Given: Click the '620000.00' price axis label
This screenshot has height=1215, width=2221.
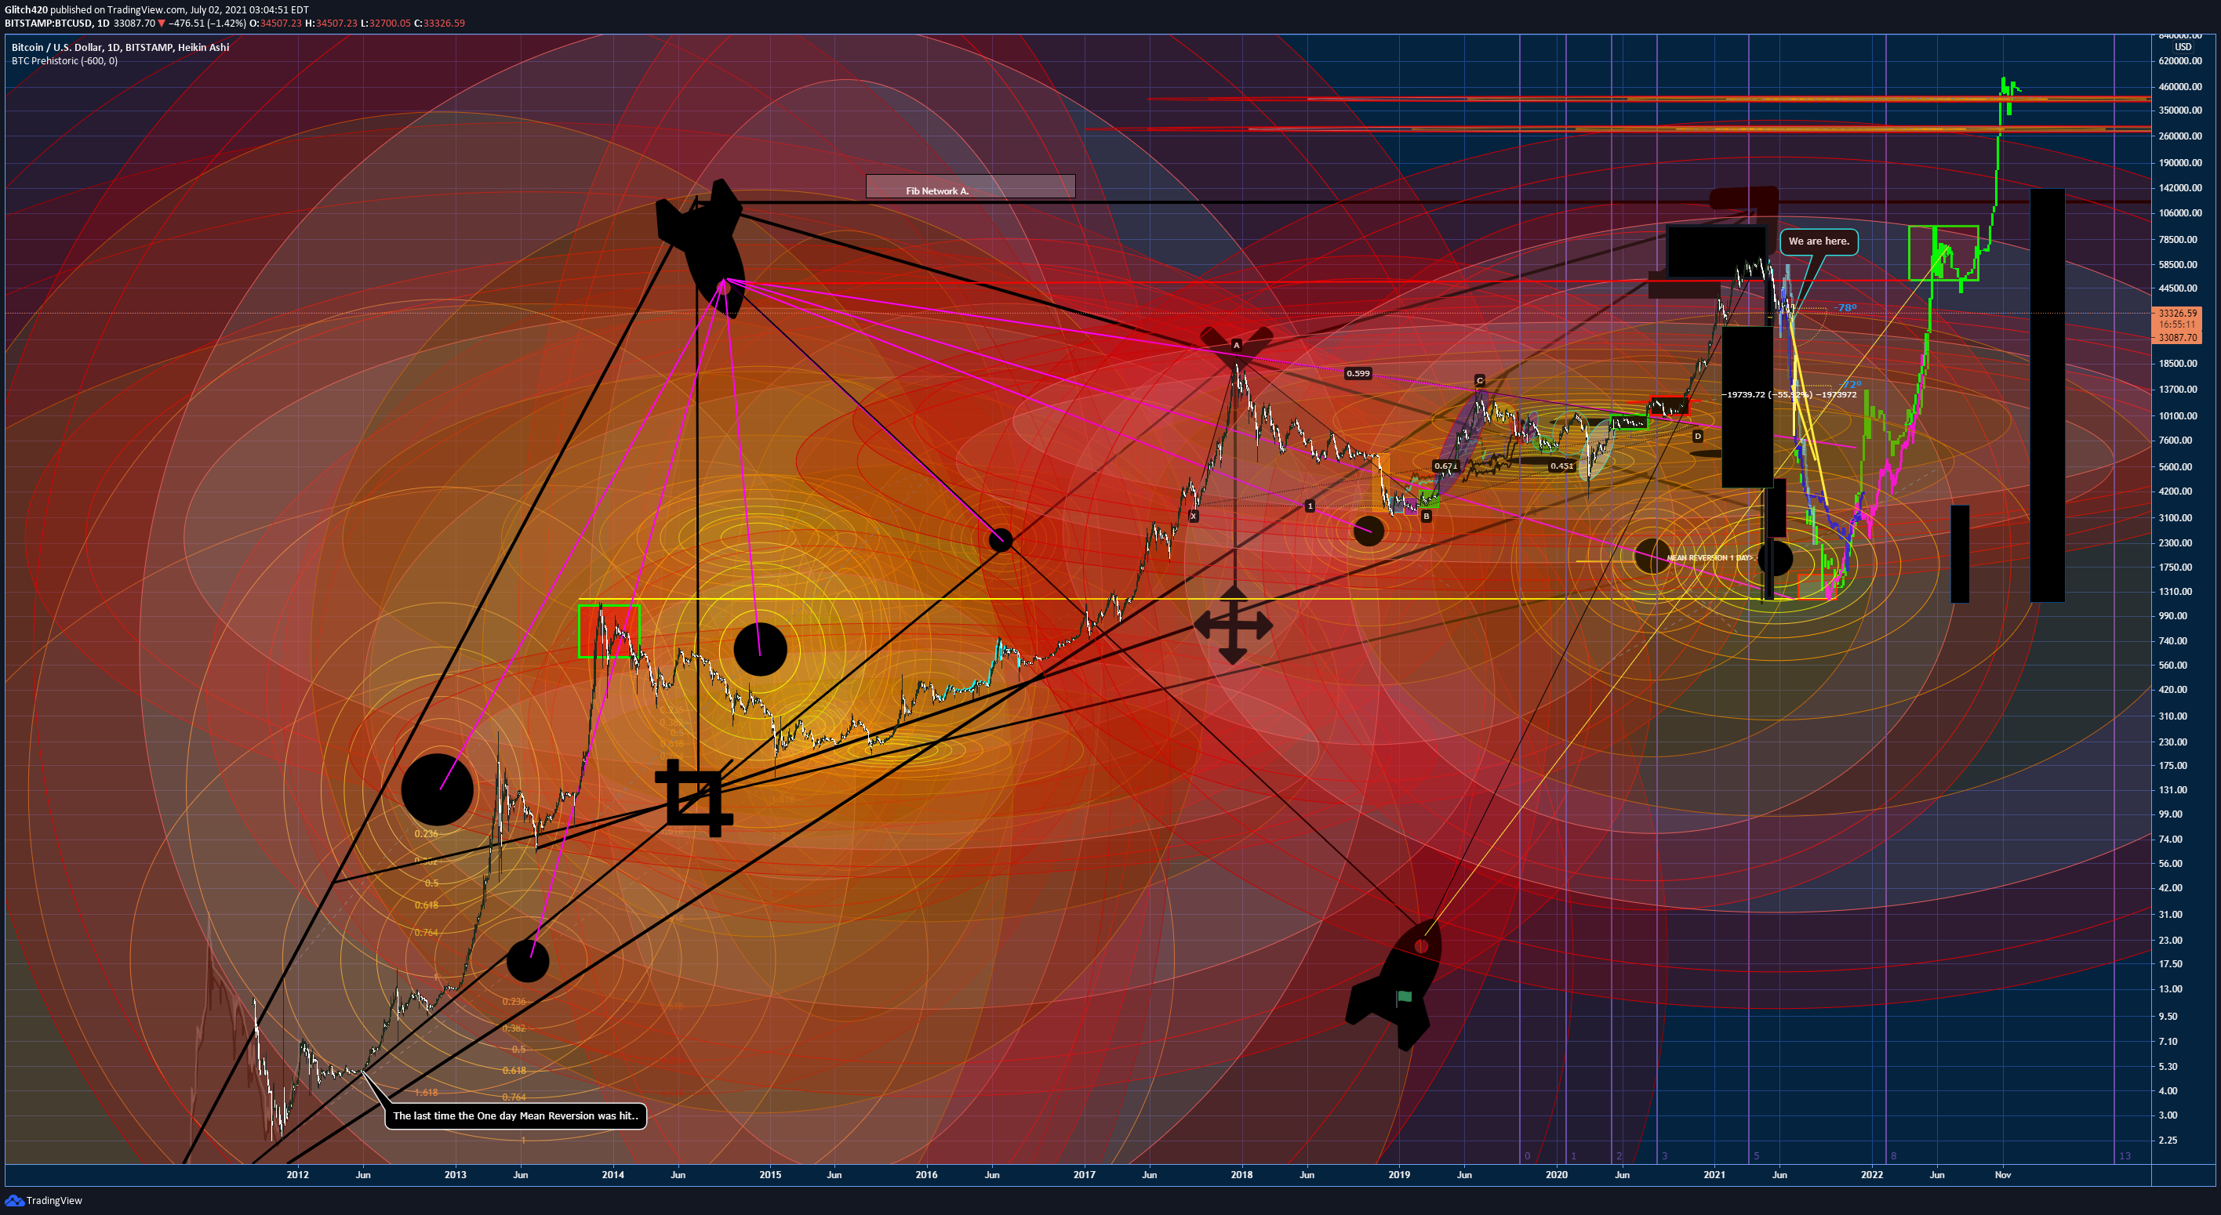Looking at the screenshot, I should coord(2180,61).
